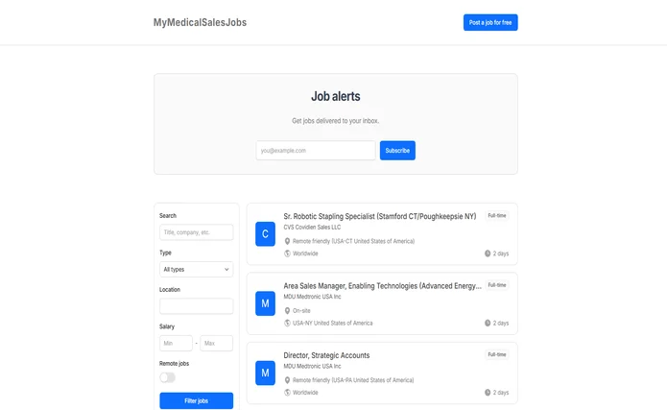Click globe icon in Sr. Robotic Stapling listing
The width and height of the screenshot is (667, 410).
287,253
